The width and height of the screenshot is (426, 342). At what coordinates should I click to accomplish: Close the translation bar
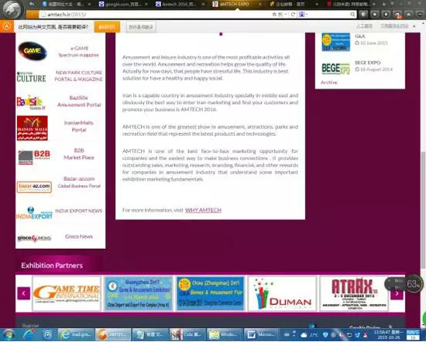(414, 26)
